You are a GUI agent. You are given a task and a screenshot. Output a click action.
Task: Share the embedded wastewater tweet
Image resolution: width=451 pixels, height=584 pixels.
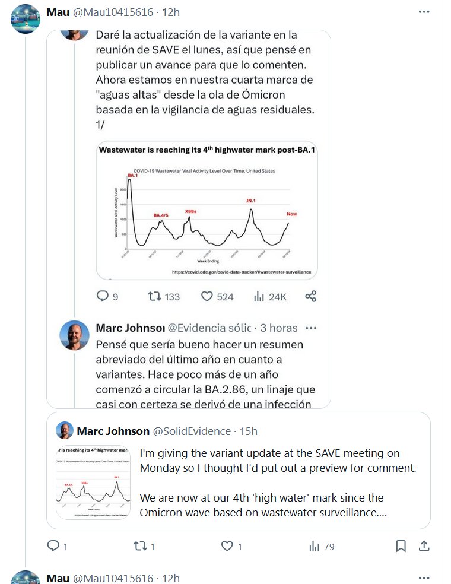point(310,296)
